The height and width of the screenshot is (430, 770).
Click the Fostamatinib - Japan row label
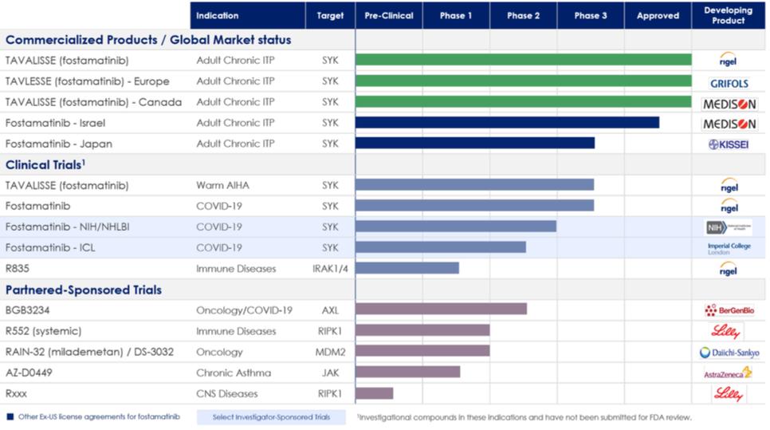click(x=58, y=144)
